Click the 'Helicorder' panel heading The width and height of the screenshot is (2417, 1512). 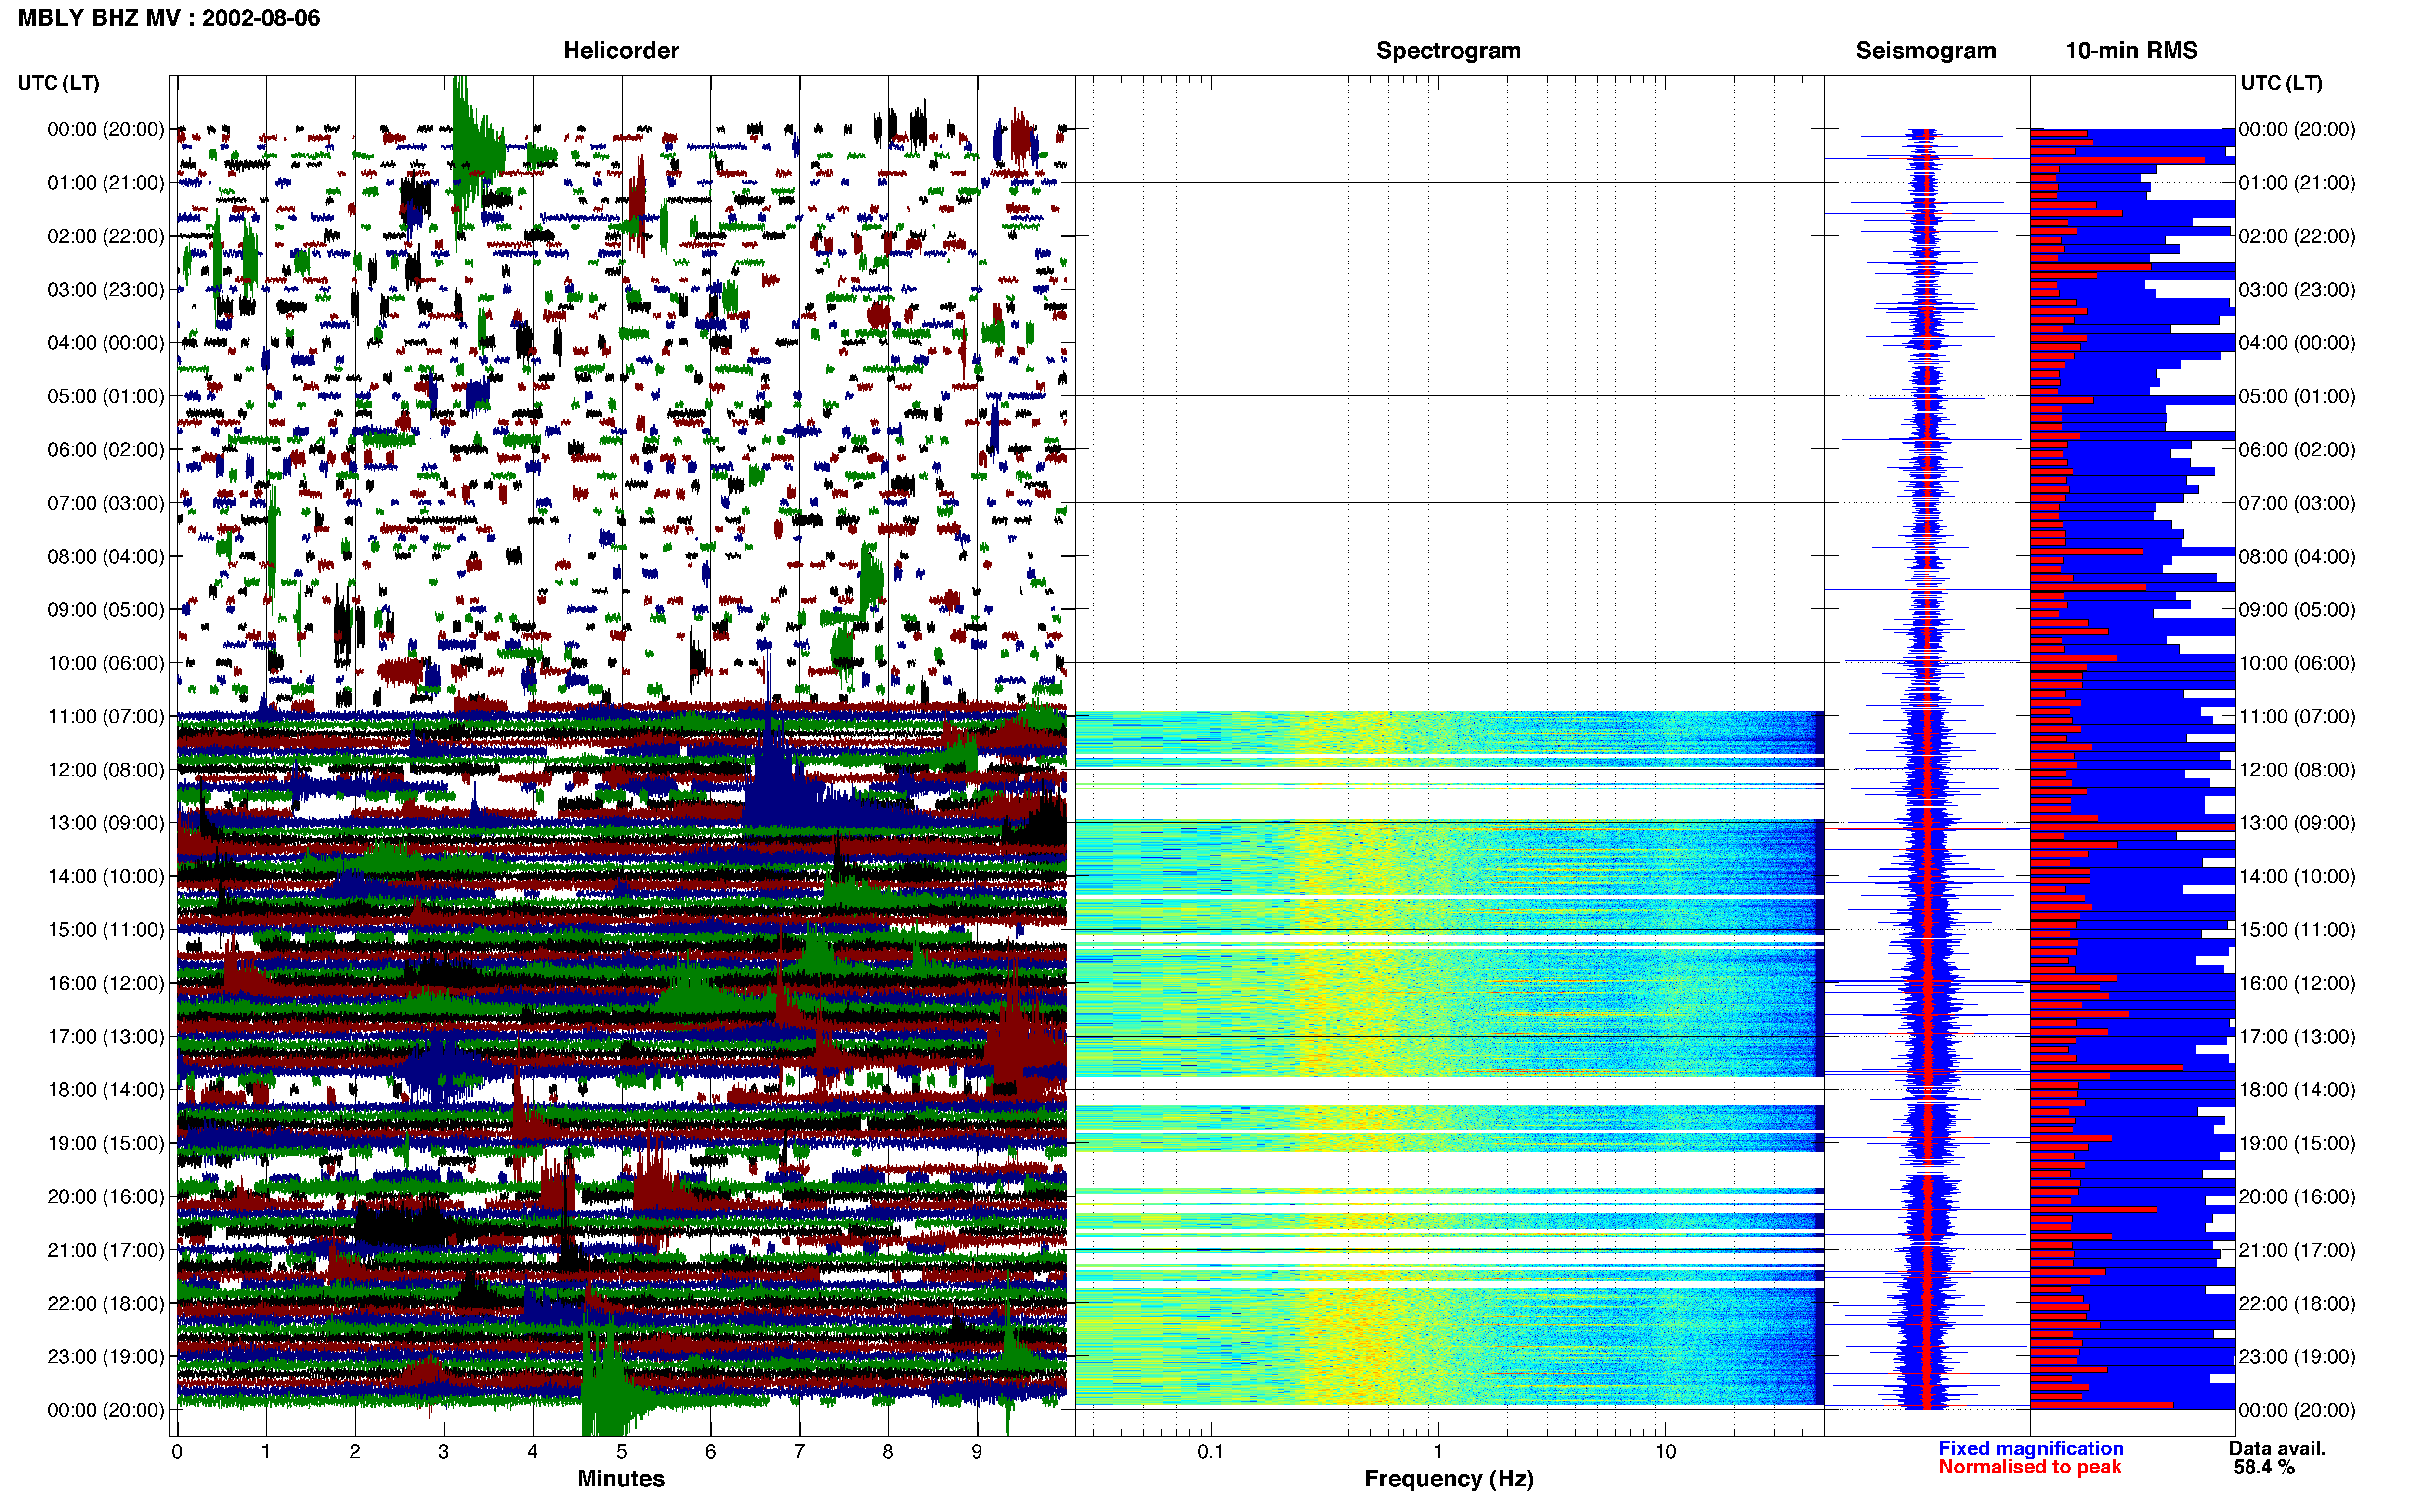click(x=621, y=50)
